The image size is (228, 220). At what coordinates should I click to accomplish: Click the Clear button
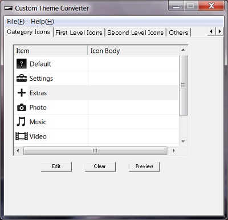(100, 166)
